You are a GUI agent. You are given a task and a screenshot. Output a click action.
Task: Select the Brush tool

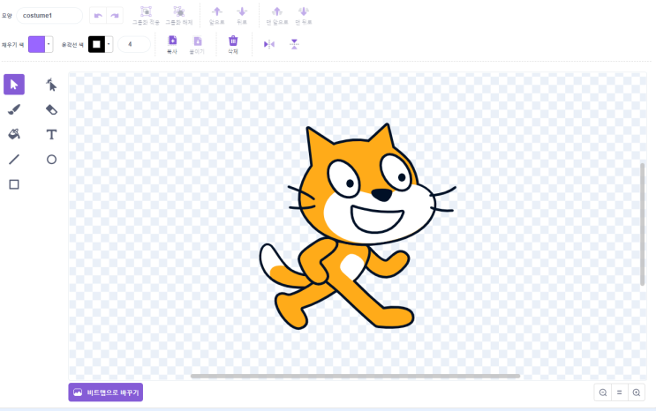[14, 109]
